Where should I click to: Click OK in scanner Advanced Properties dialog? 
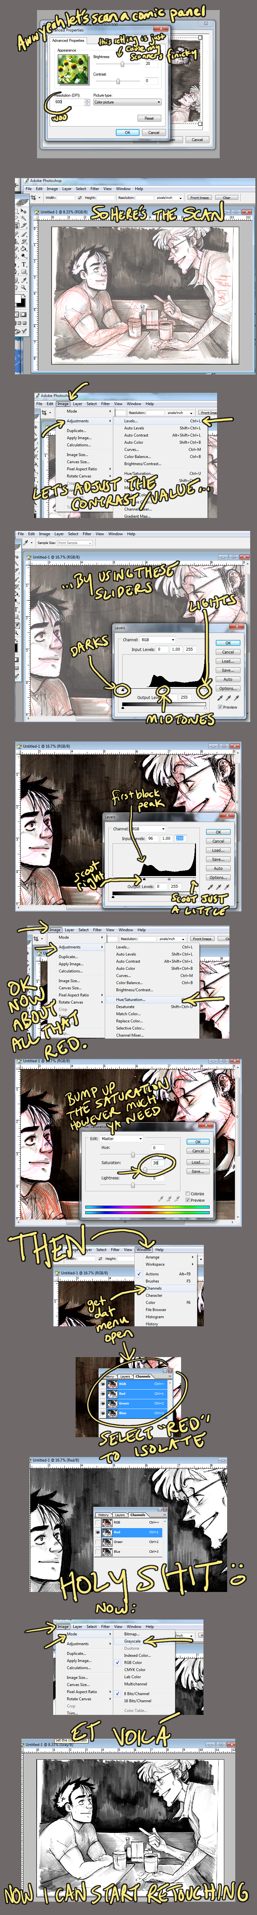[128, 133]
